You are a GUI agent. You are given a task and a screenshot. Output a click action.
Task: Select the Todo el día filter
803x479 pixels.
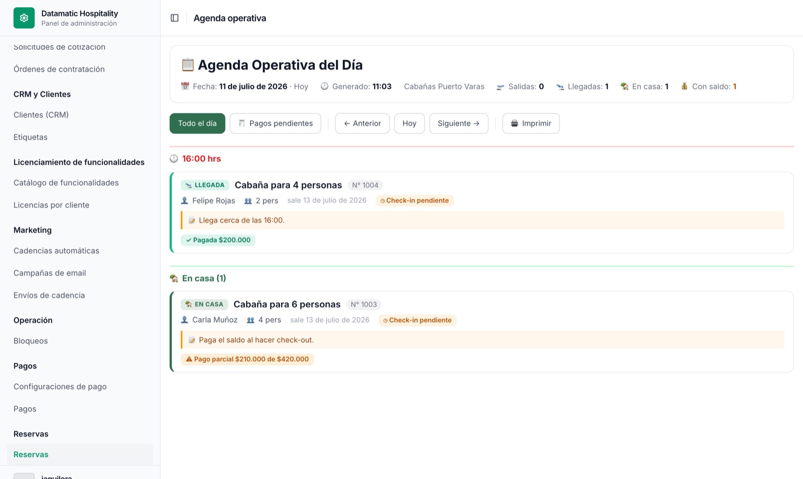[197, 123]
